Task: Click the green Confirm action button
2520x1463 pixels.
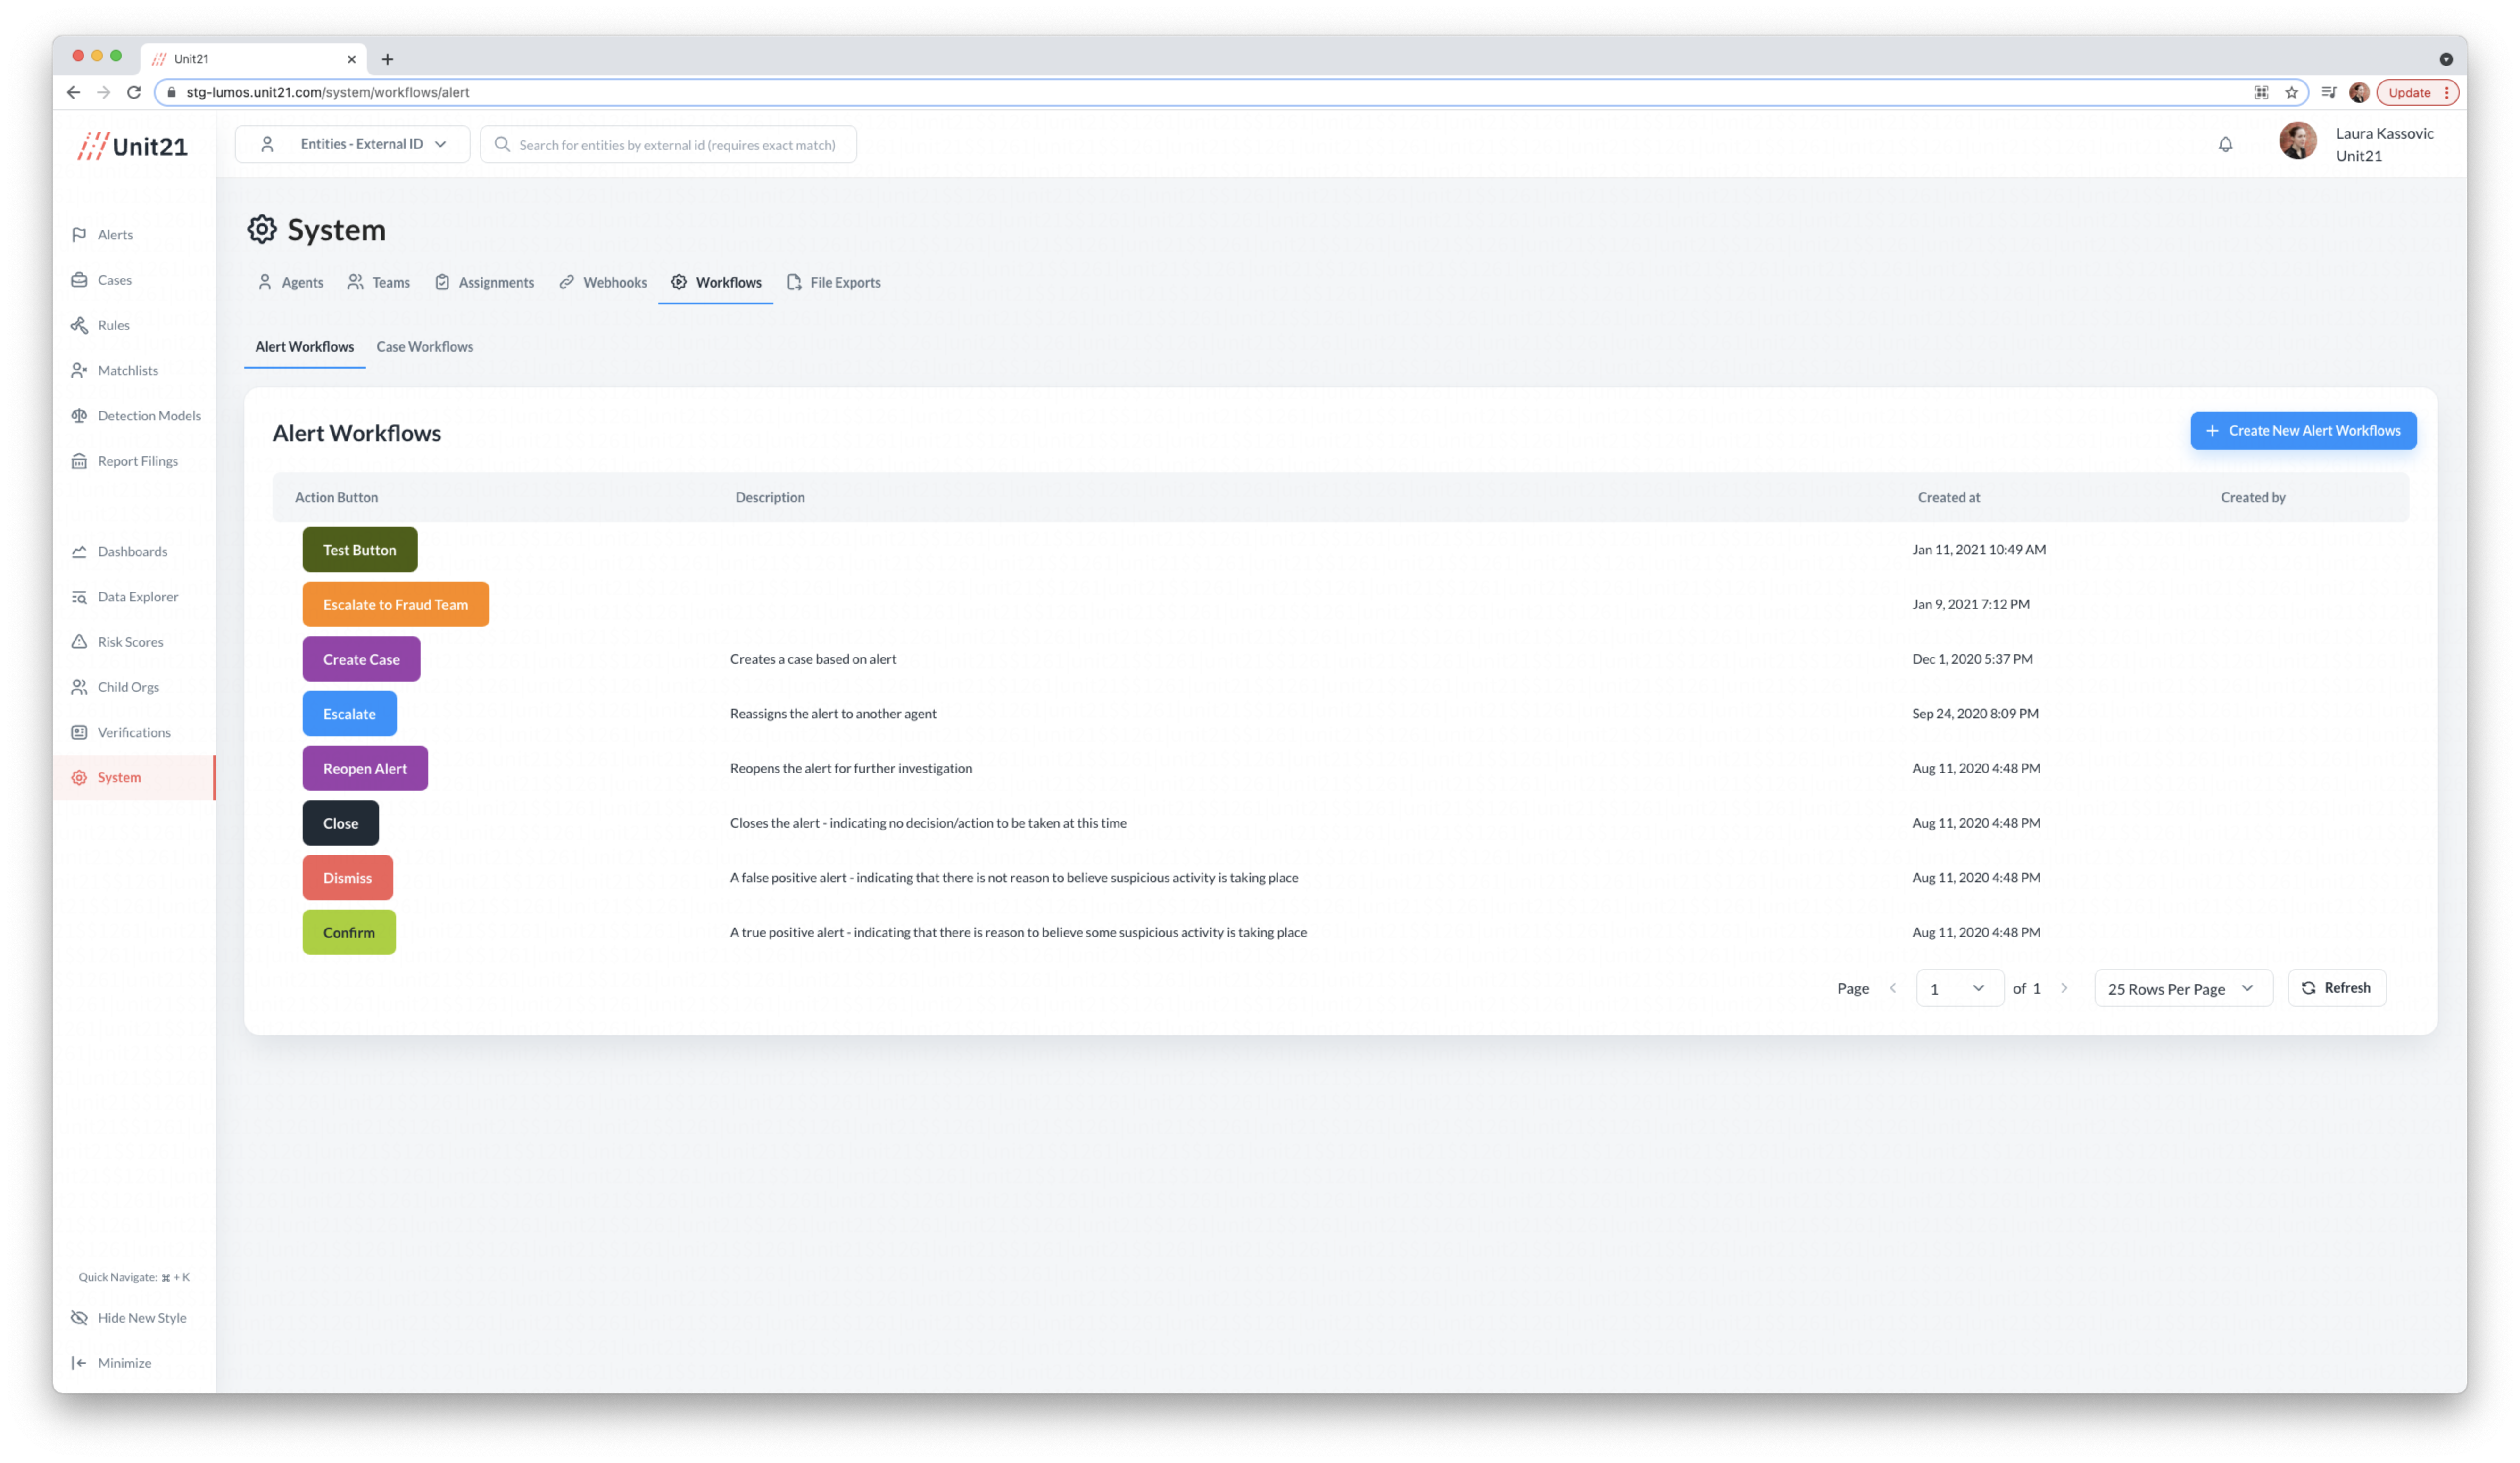Action: (x=349, y=932)
